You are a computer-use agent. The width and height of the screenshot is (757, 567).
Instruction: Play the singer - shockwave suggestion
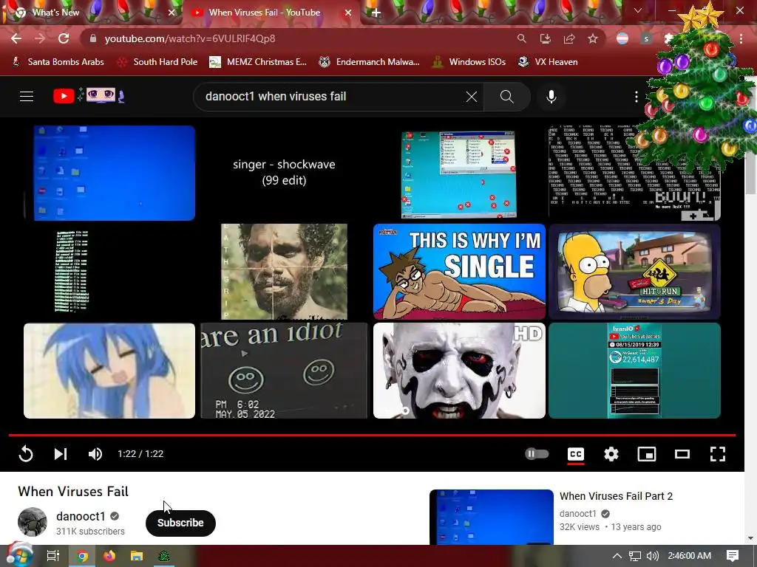(284, 172)
